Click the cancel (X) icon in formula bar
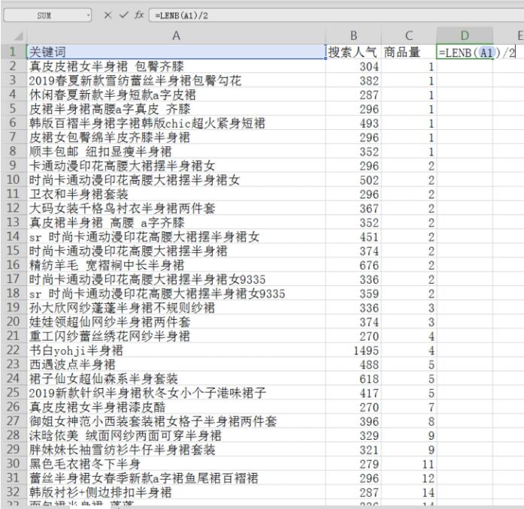Viewport: 524px width, 509px height. 108,15
